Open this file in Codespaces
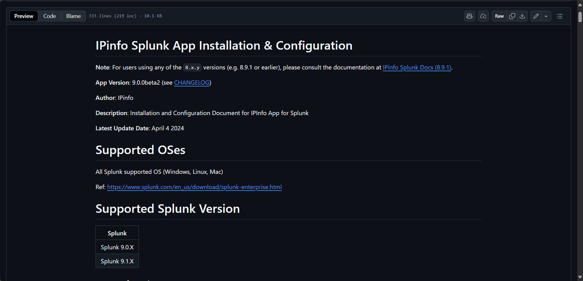Image resolution: width=583 pixels, height=281 pixels. pyautogui.click(x=483, y=16)
